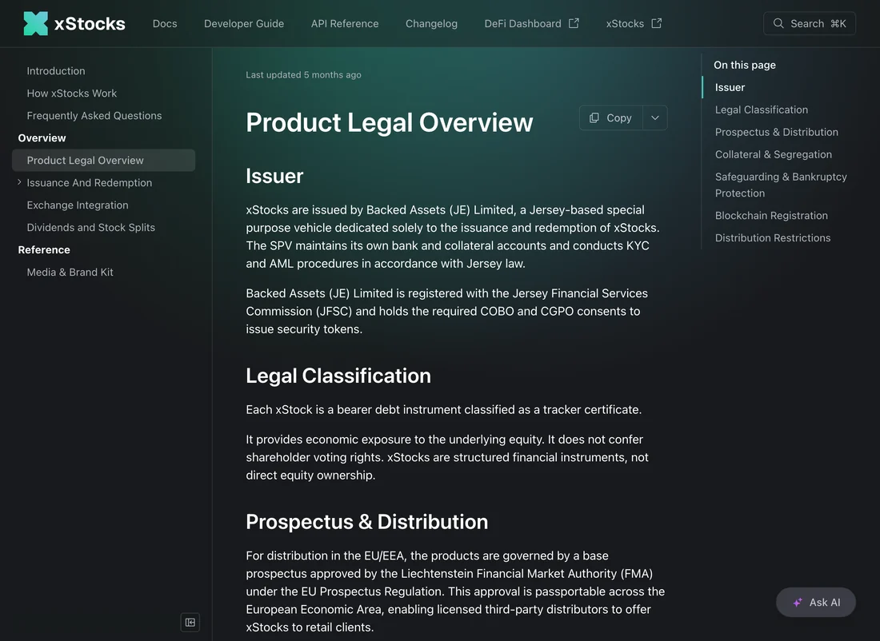Open Dividends and Stock Splits page
This screenshot has width=880, height=641.
coord(91,228)
